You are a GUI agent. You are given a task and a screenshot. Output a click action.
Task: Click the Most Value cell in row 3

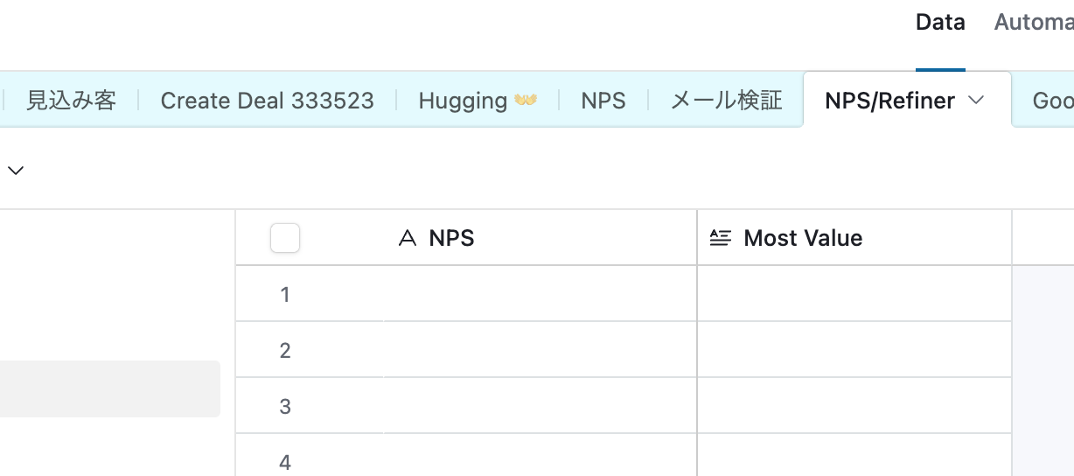coord(854,406)
